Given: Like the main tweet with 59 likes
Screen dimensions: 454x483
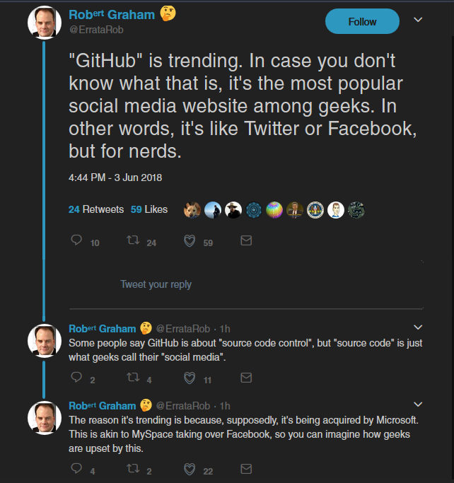Looking at the screenshot, I should click(190, 241).
